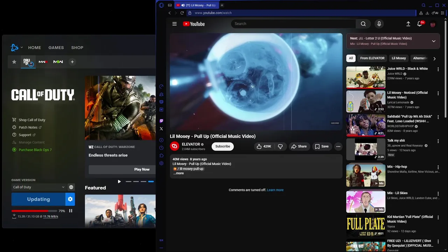Open X (Twitter) in Opera sidebar
The height and width of the screenshot is (252, 448).
pos(161,128)
